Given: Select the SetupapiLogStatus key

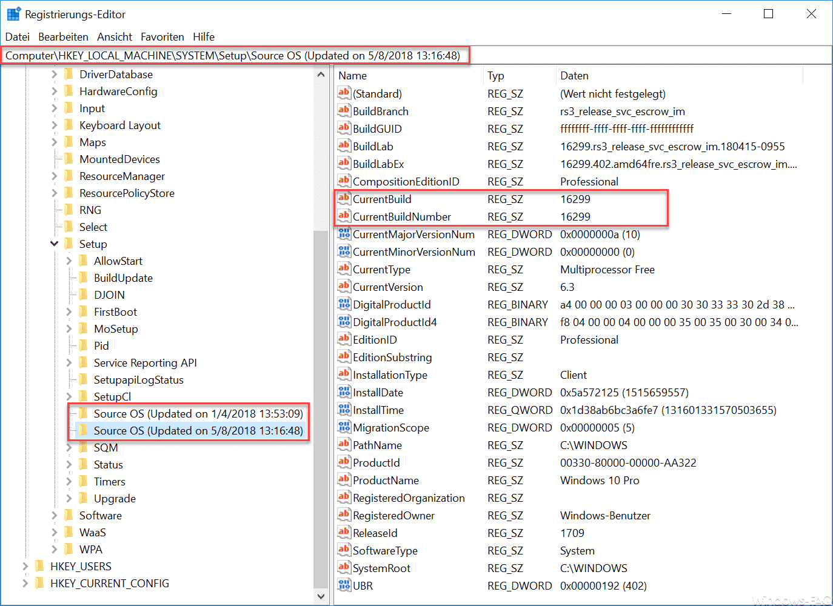Looking at the screenshot, I should click(x=138, y=379).
